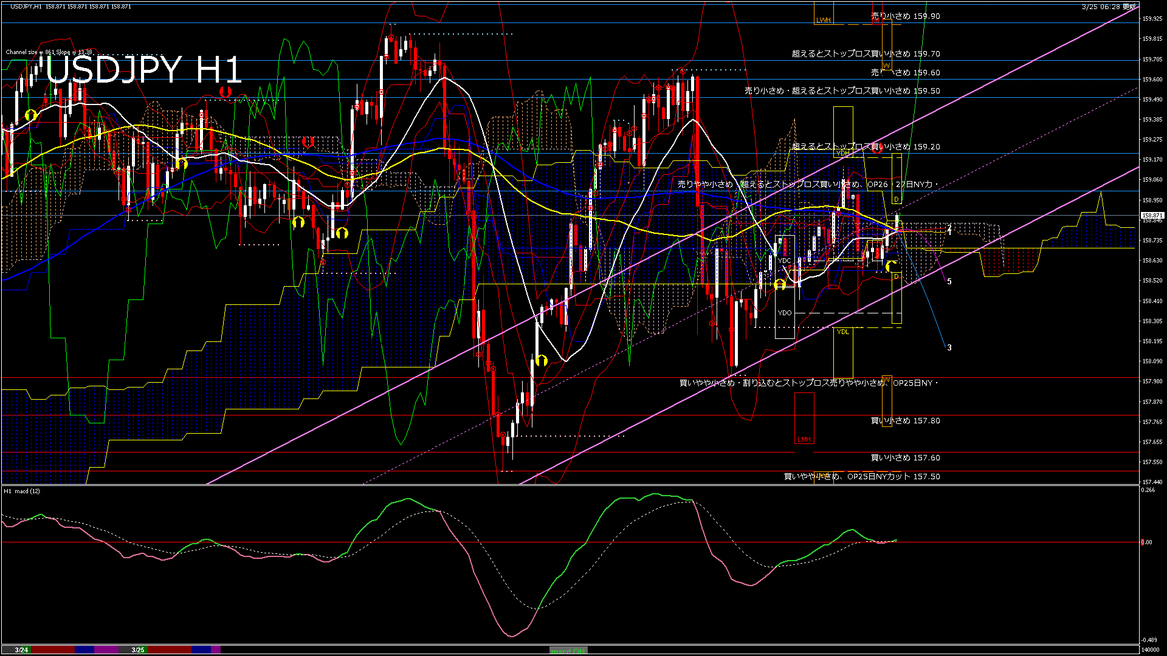Click yellow arrow signal below YDC box
Screen dimensions: 1167x656
pyautogui.click(x=780, y=284)
